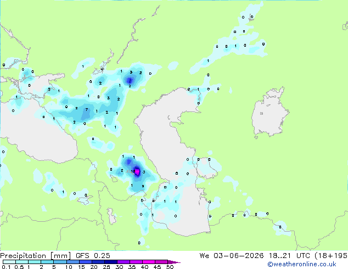This screenshot has width=348, height=269.
Task: Click the 0.1–0.5 mm palest legend swatch
Action: point(9,262)
